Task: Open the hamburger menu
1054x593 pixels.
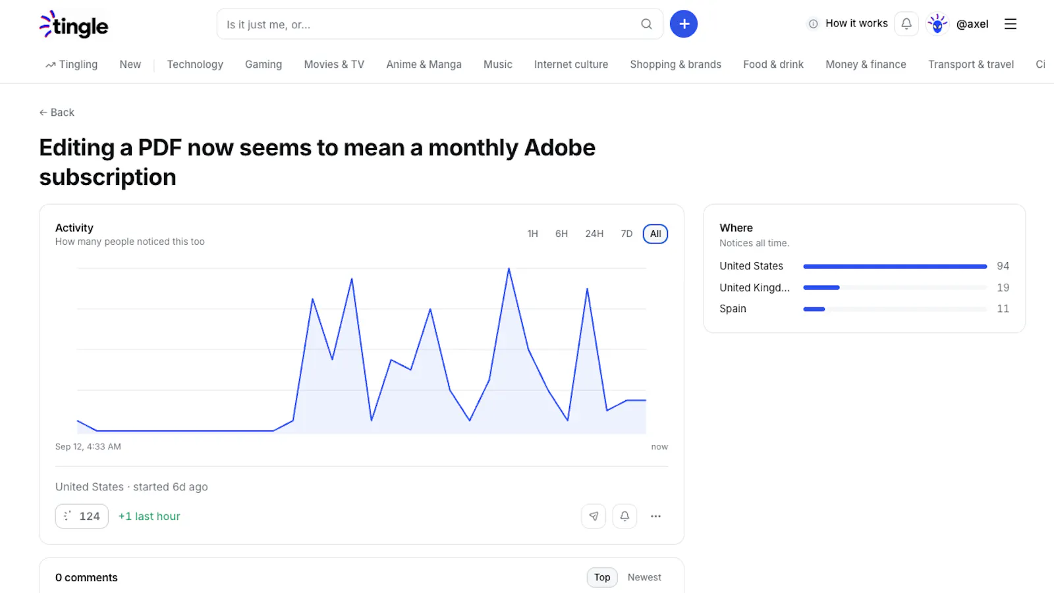Action: [x=1011, y=24]
